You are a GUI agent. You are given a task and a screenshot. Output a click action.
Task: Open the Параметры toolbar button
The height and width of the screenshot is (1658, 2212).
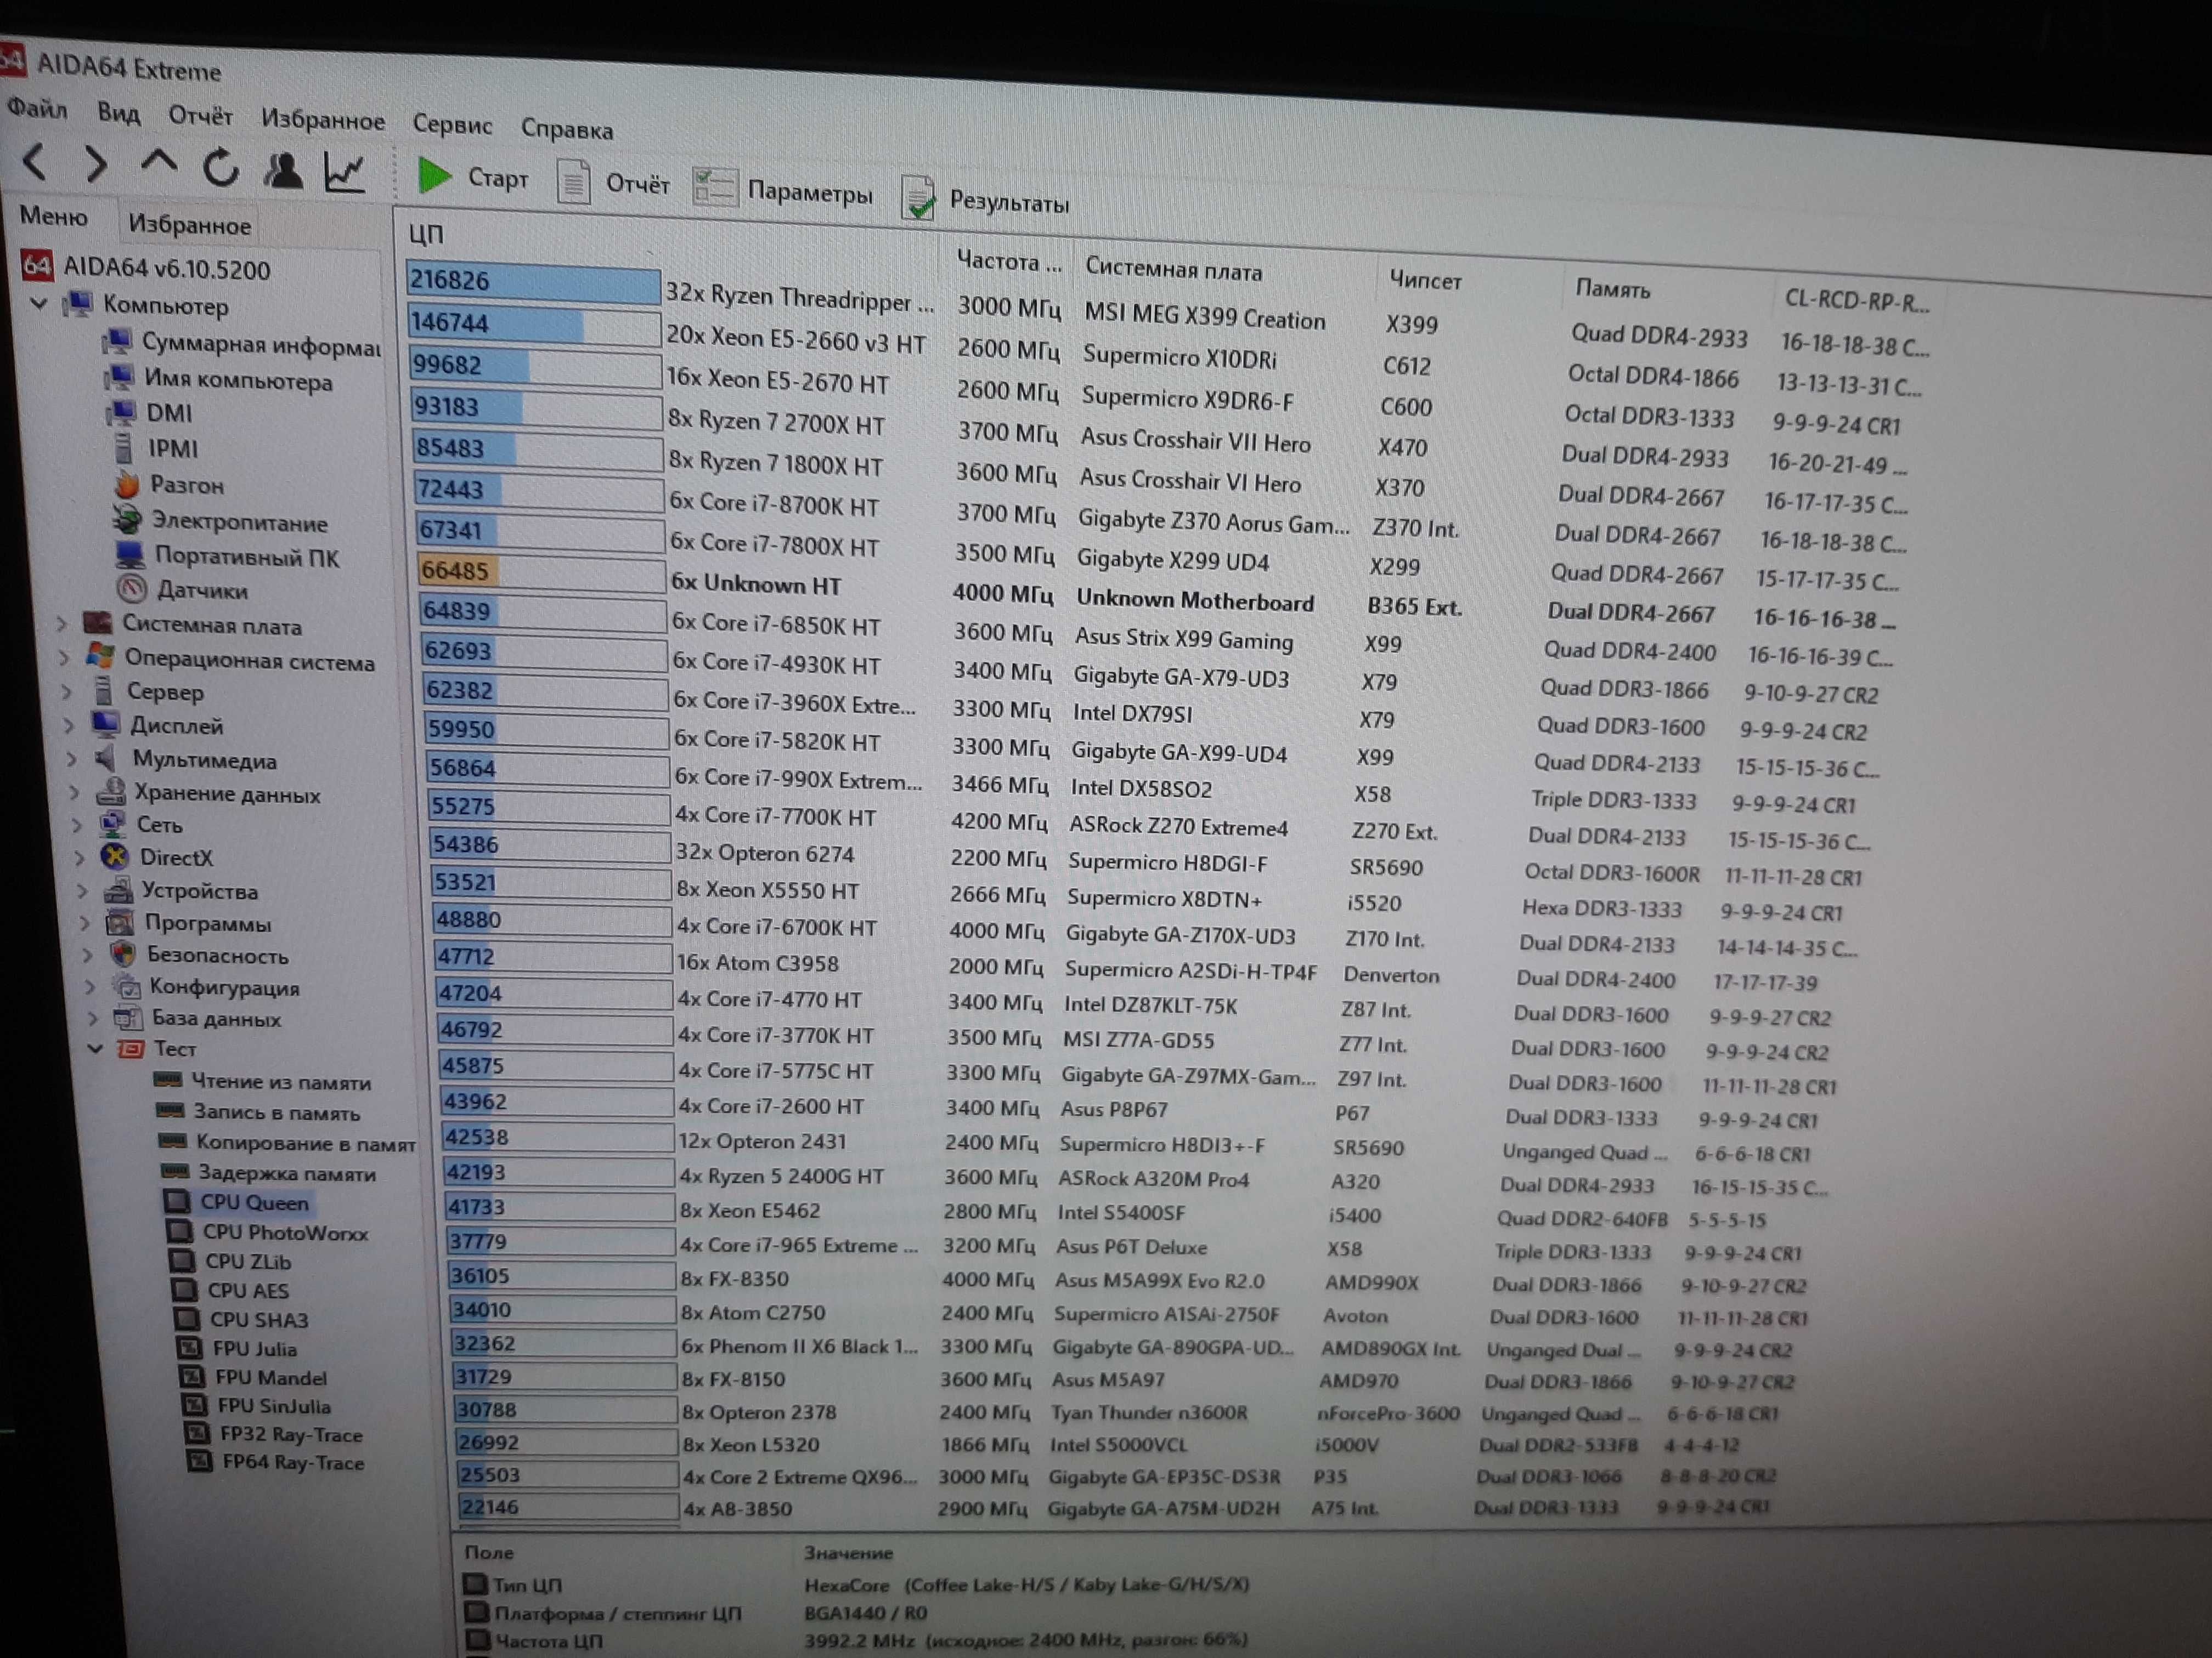click(x=782, y=190)
